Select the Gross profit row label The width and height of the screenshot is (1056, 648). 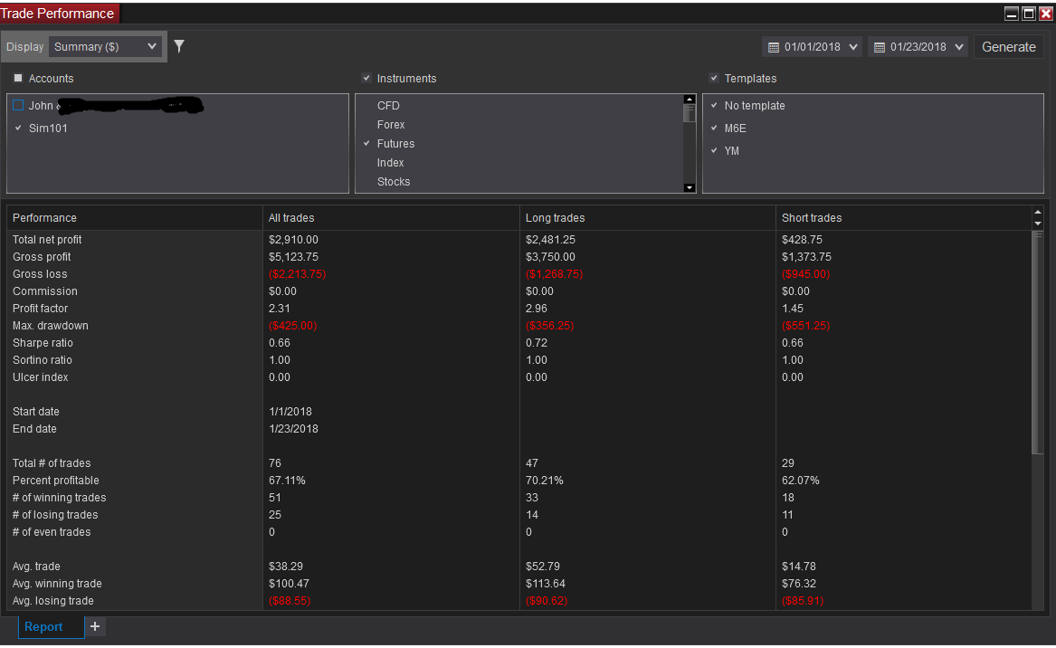coord(42,257)
